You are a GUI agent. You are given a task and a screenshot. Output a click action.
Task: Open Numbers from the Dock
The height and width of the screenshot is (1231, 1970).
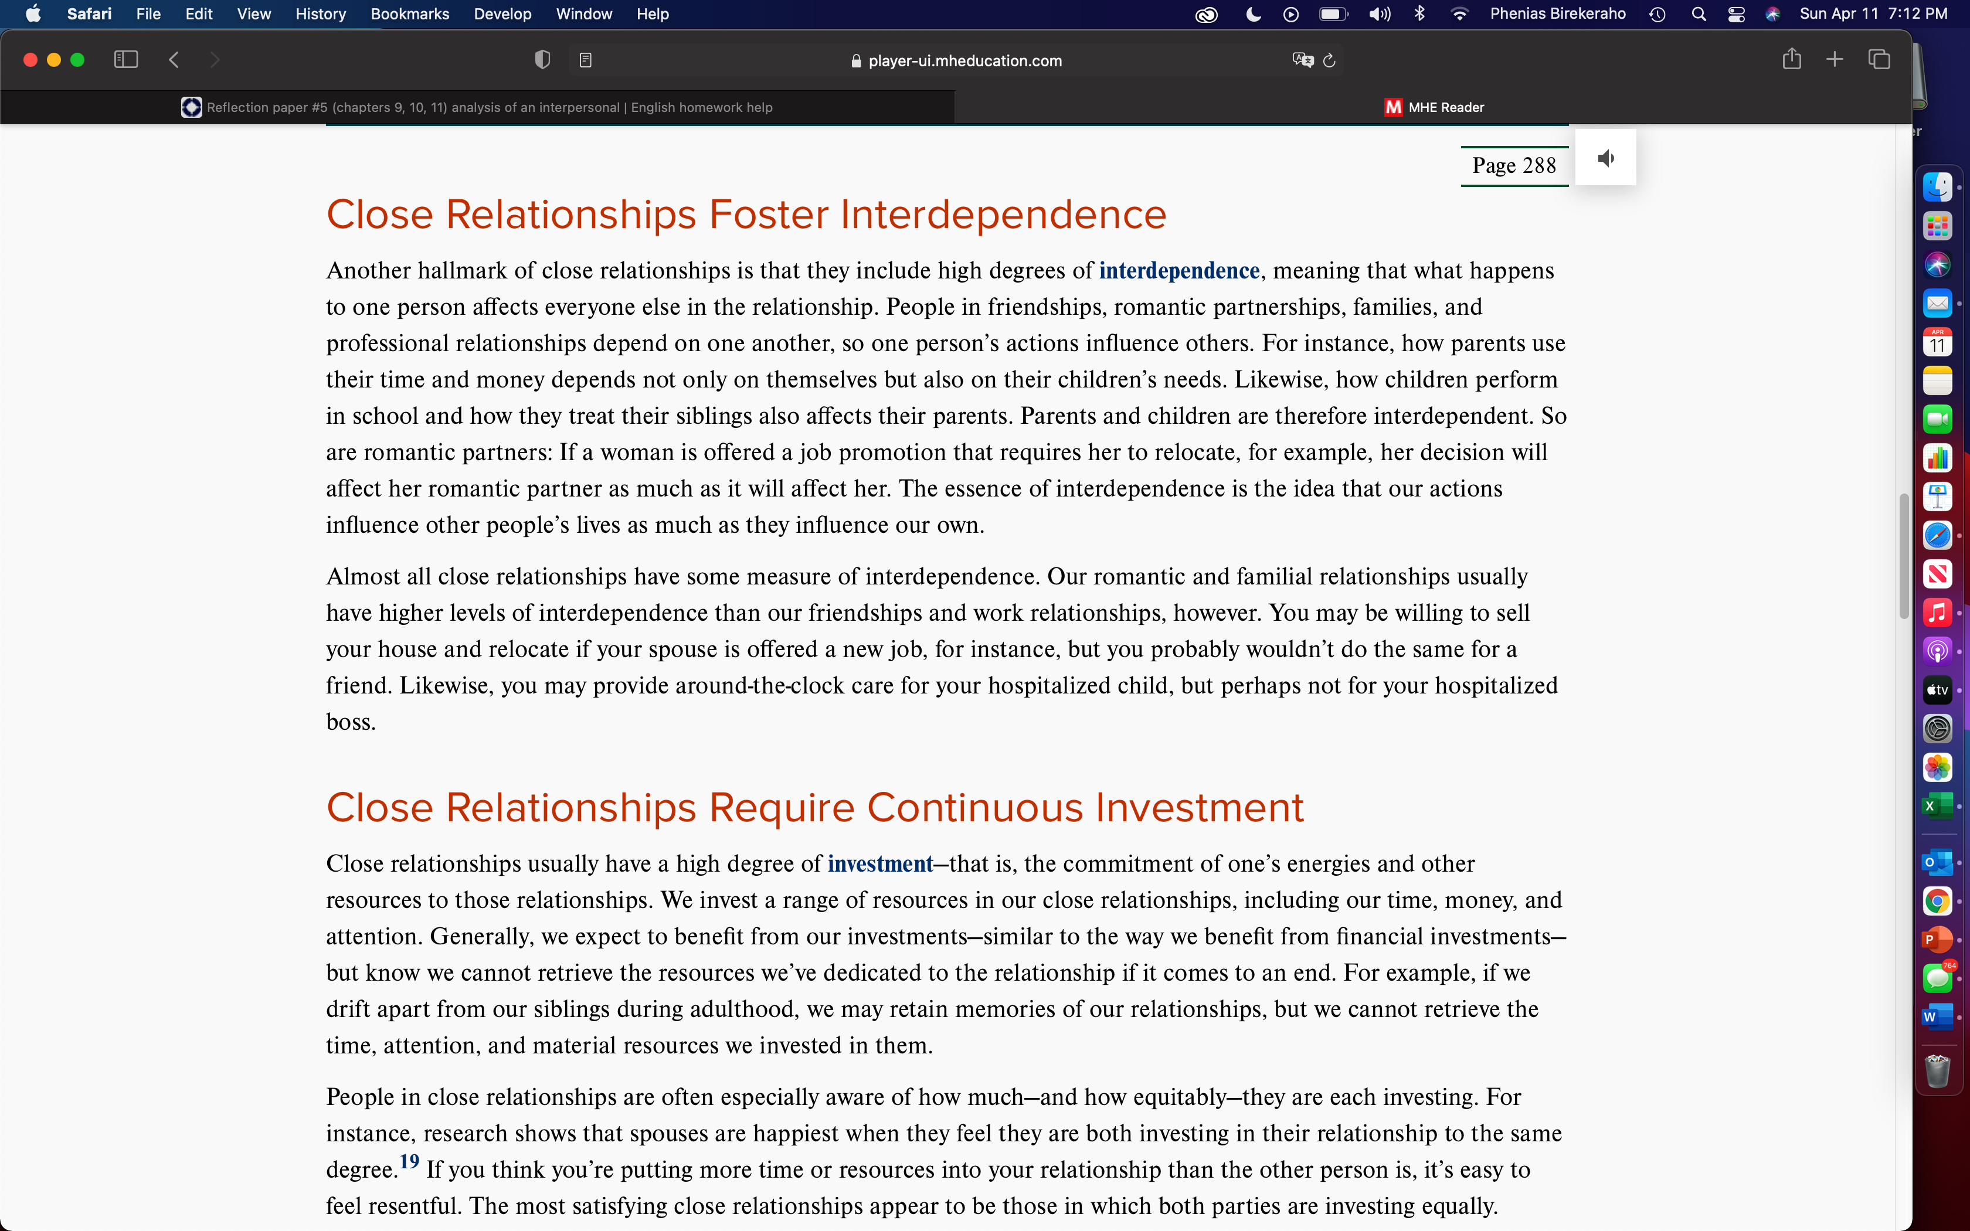click(1937, 458)
